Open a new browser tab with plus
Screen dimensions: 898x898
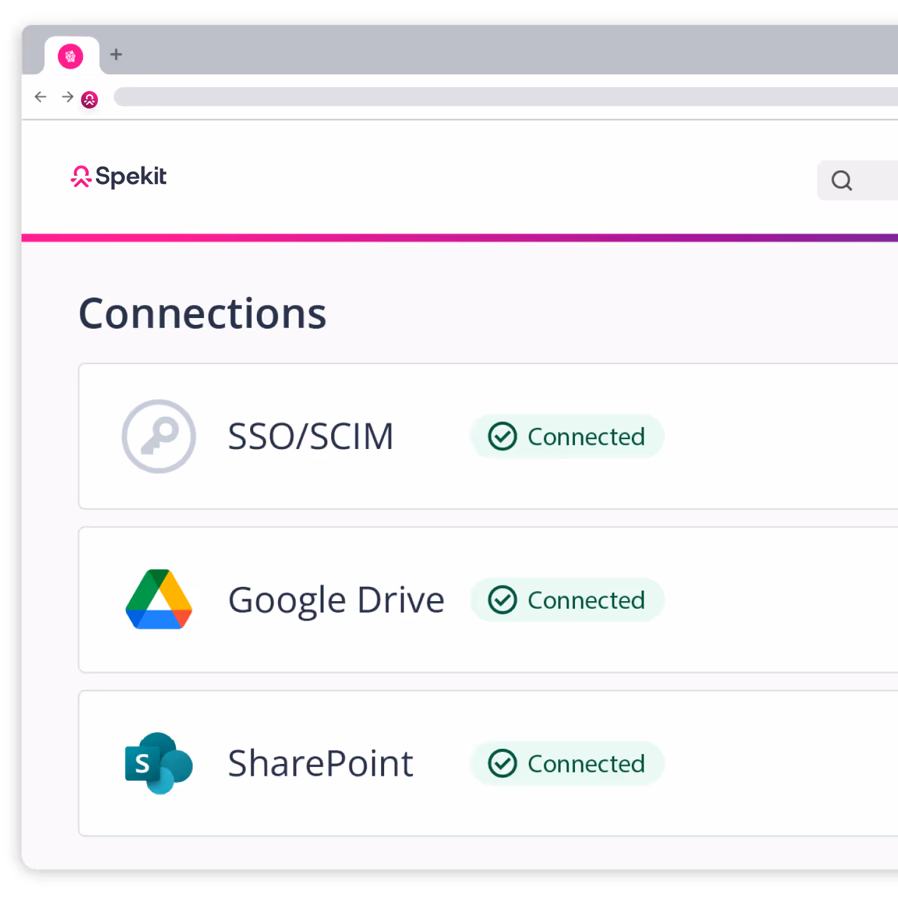pos(116,55)
